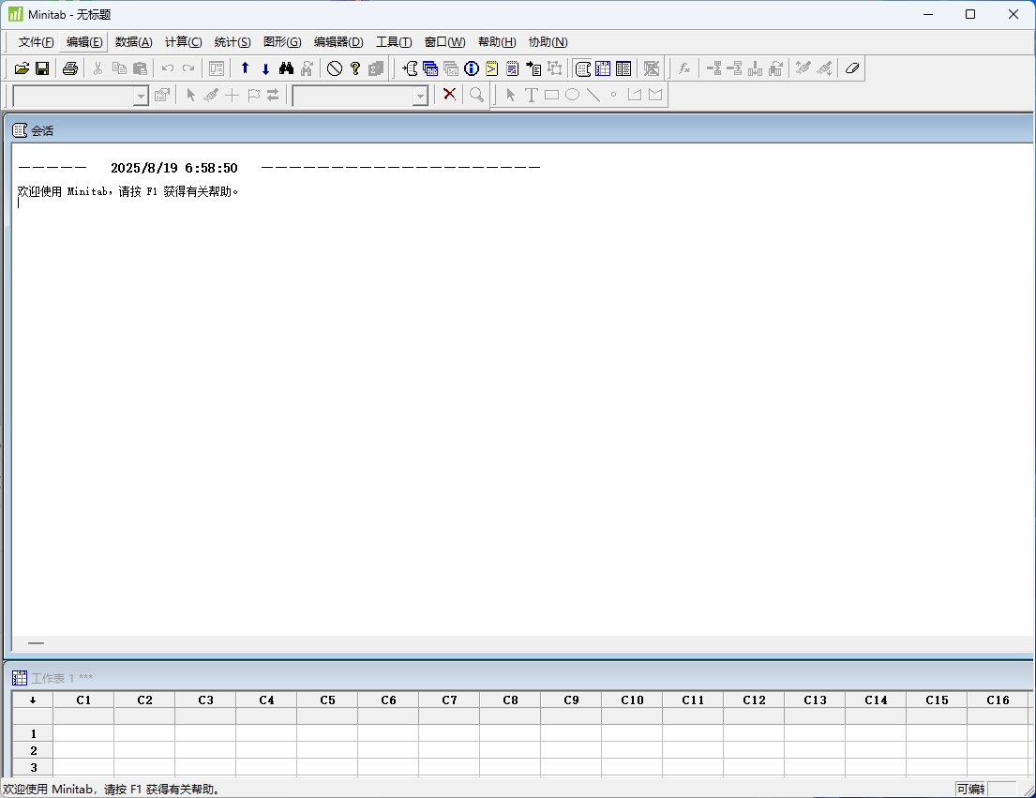1036x798 pixels.
Task: Click the Redo arrow icon
Action: [189, 68]
